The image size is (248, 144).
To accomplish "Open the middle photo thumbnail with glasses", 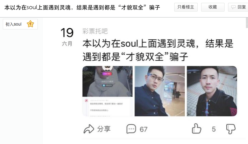I will (x=160, y=91).
